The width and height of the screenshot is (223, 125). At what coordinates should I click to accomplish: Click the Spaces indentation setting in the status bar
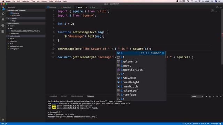[196, 124]
